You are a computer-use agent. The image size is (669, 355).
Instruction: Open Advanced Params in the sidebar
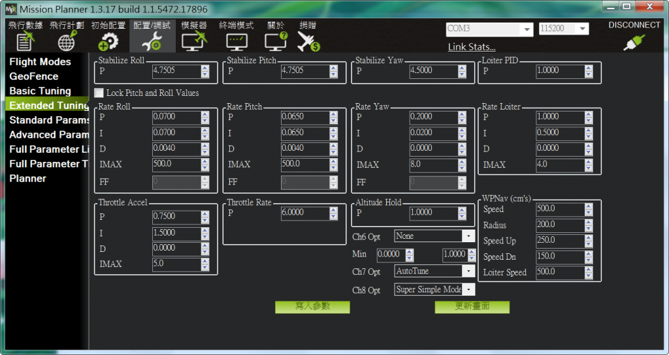(48, 134)
